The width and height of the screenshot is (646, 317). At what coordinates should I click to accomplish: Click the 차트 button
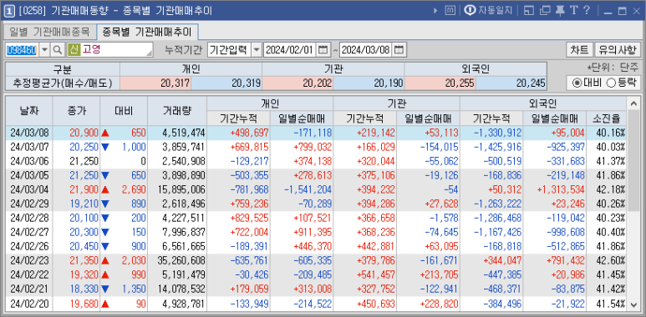[x=579, y=50]
